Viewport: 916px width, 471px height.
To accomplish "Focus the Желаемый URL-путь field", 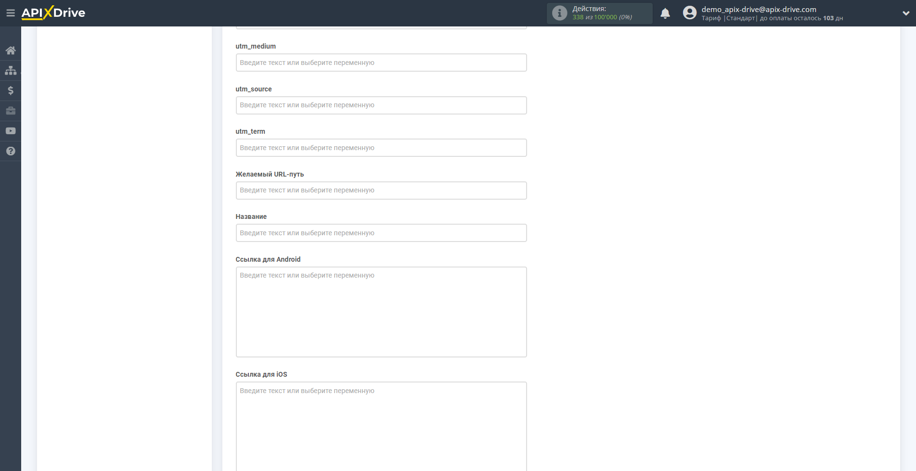I will click(381, 191).
